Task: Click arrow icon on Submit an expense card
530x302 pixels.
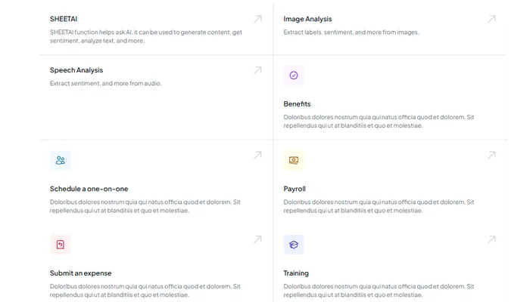Action: (x=257, y=239)
